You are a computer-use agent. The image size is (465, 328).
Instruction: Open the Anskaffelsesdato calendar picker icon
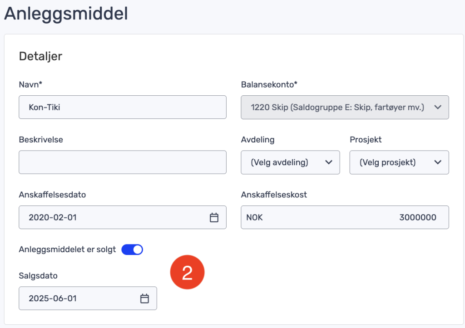pyautogui.click(x=214, y=217)
